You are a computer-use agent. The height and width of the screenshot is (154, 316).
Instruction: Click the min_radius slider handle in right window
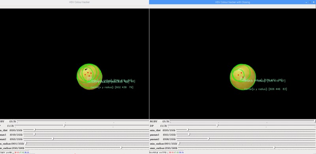(179, 143)
